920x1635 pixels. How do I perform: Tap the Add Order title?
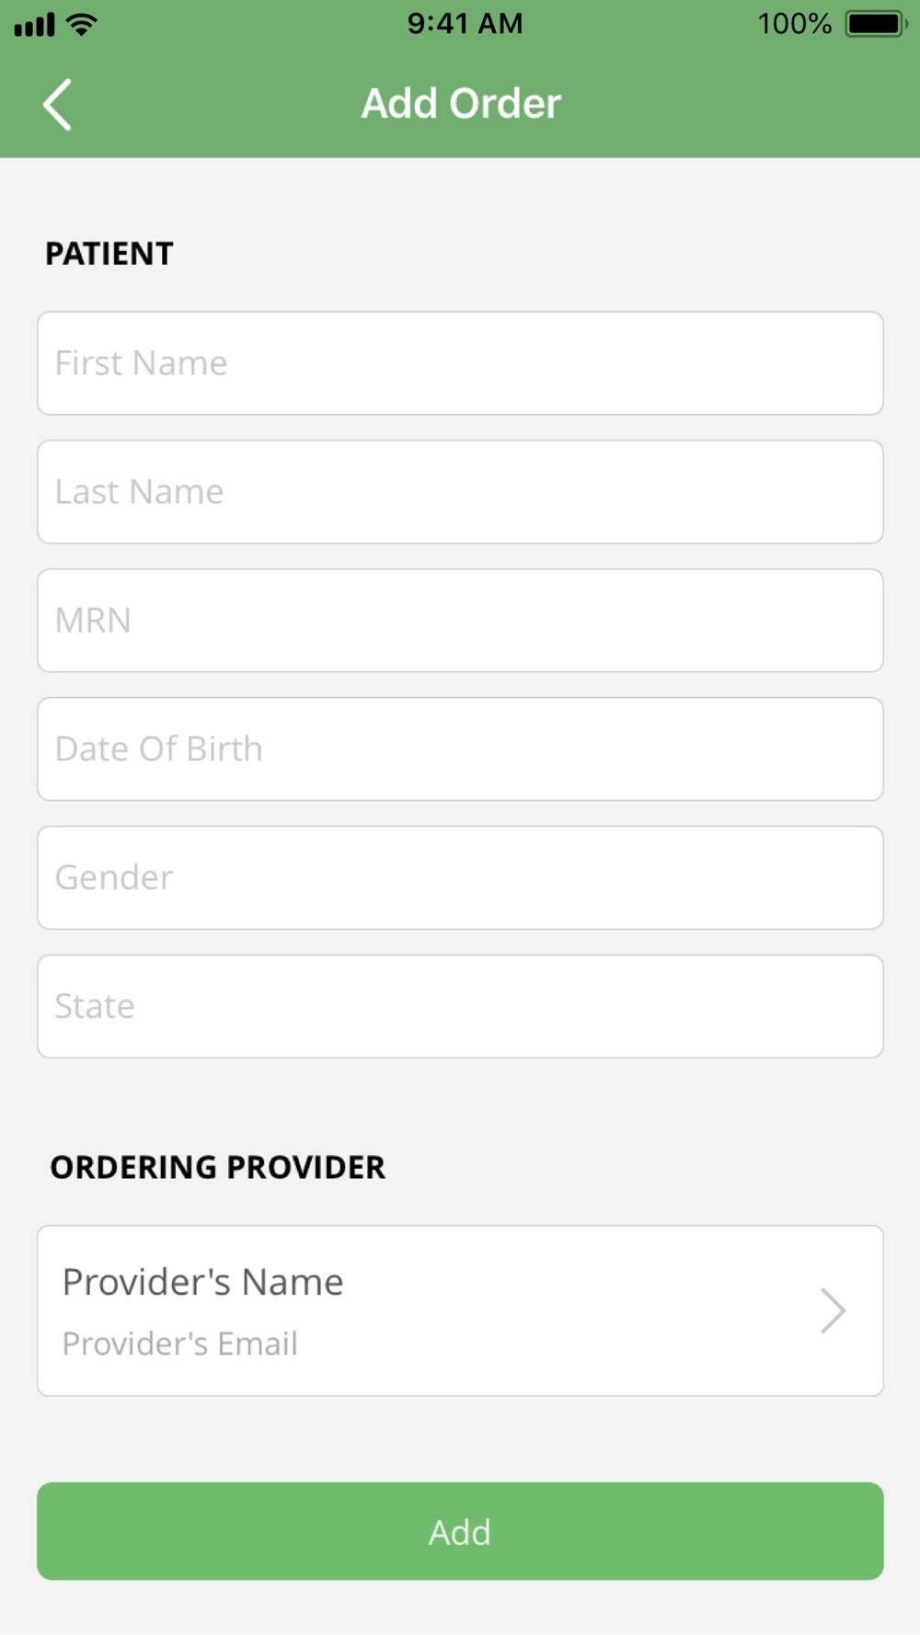[461, 103]
